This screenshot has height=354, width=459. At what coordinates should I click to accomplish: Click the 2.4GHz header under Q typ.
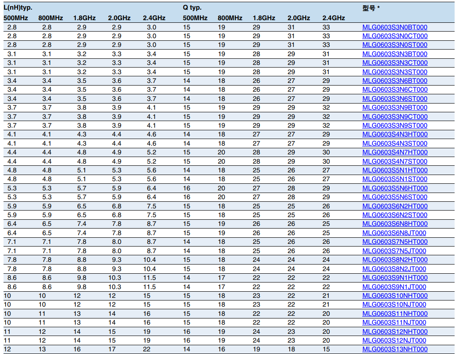coord(333,18)
